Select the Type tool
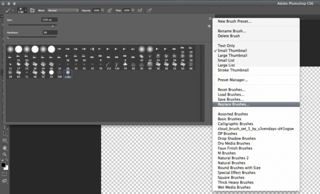The height and width of the screenshot is (194, 320). tap(4, 127)
